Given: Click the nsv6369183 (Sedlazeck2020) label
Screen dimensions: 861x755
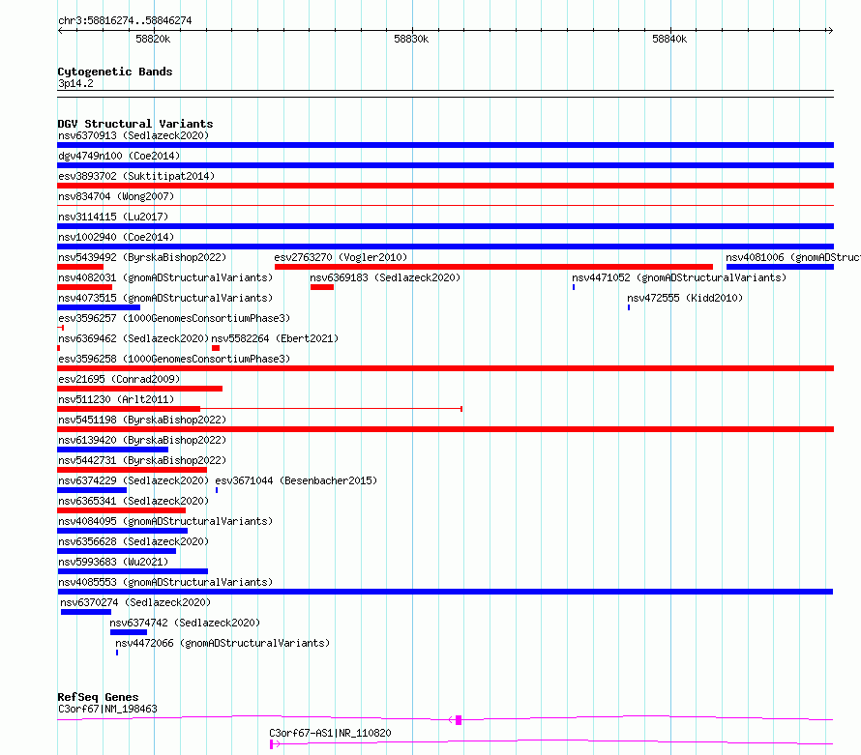Looking at the screenshot, I should (385, 277).
